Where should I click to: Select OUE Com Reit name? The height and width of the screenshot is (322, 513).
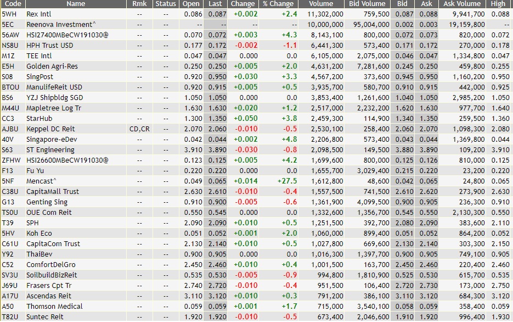pyautogui.click(x=49, y=213)
